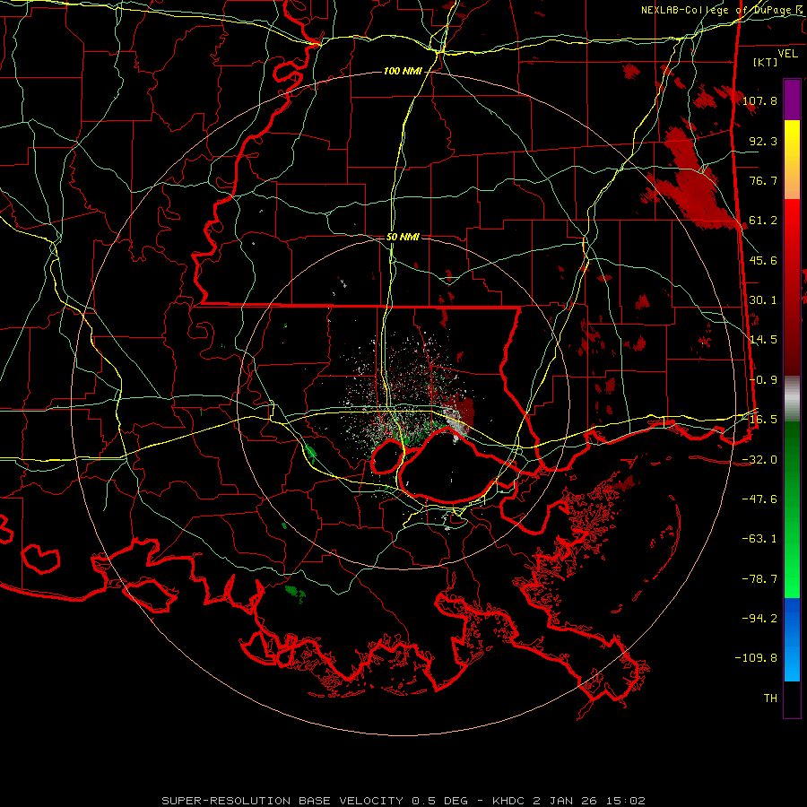
Task: Pick the 61.2 scale label
Action: click(x=763, y=221)
